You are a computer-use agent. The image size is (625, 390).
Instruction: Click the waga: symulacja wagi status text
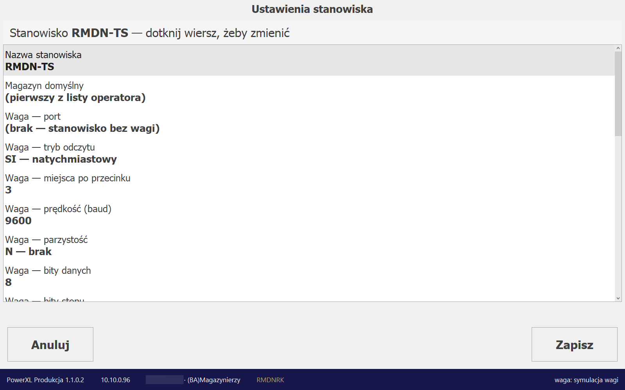(586, 380)
